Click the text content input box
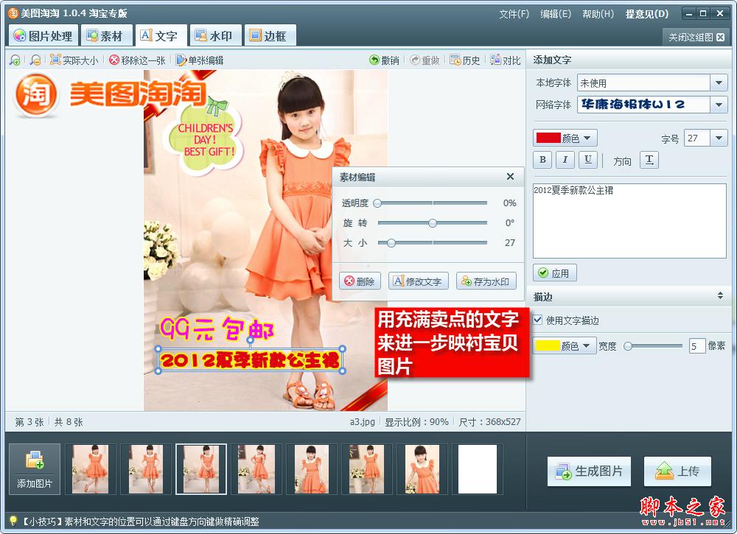737x534 pixels. click(x=629, y=220)
